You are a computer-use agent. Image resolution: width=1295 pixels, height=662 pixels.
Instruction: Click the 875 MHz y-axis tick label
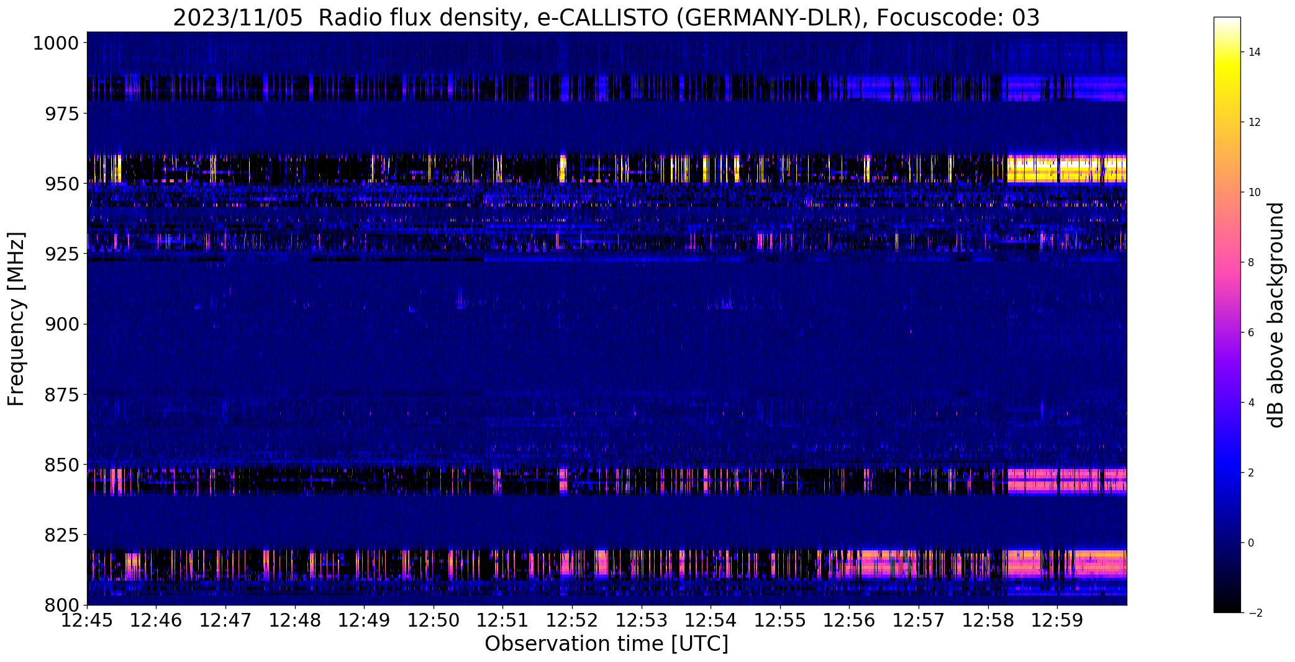click(x=62, y=394)
